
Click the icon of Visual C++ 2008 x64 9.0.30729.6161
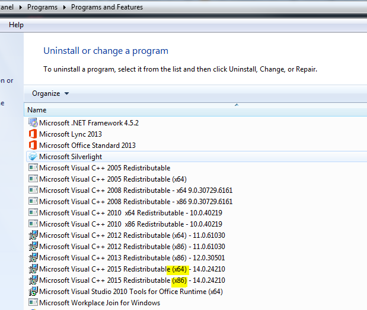33,190
